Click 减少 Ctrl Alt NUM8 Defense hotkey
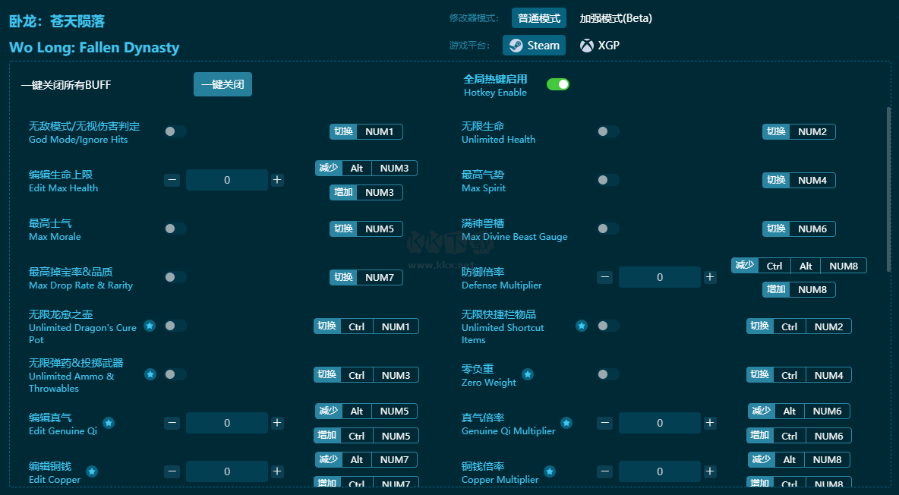The image size is (899, 495). click(799, 266)
